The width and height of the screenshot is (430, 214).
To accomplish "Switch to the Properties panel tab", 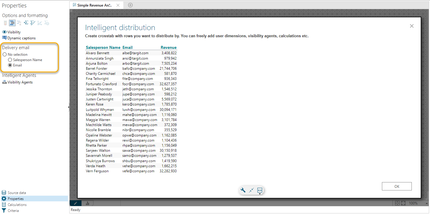I will (34, 199).
